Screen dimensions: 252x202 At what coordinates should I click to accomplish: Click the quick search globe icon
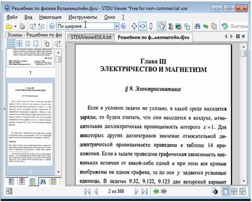pos(225,26)
